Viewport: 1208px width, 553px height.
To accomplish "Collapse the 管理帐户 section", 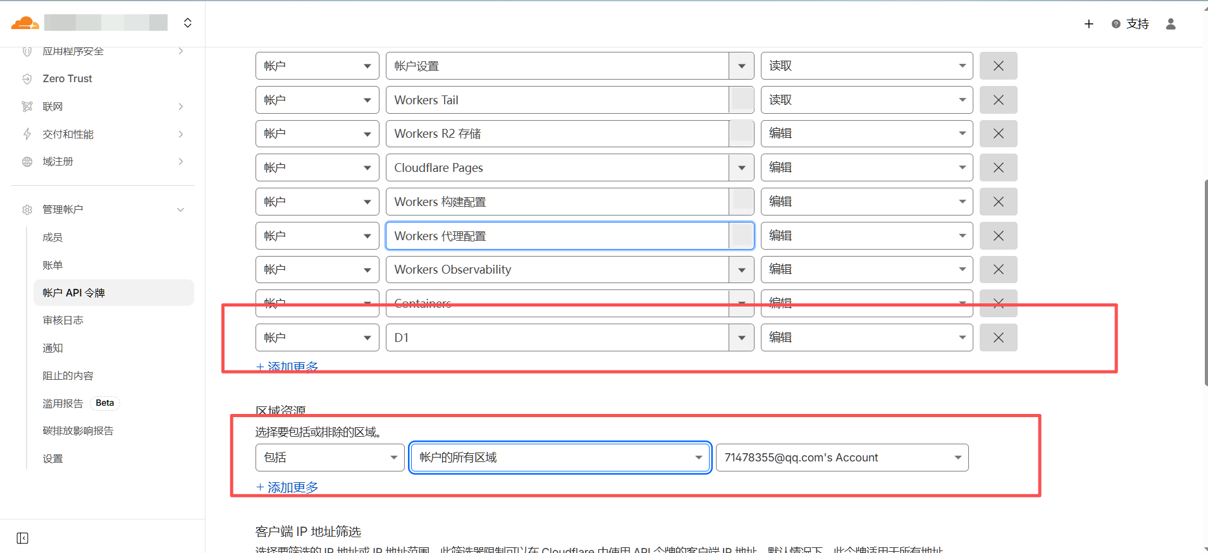I will (x=181, y=210).
